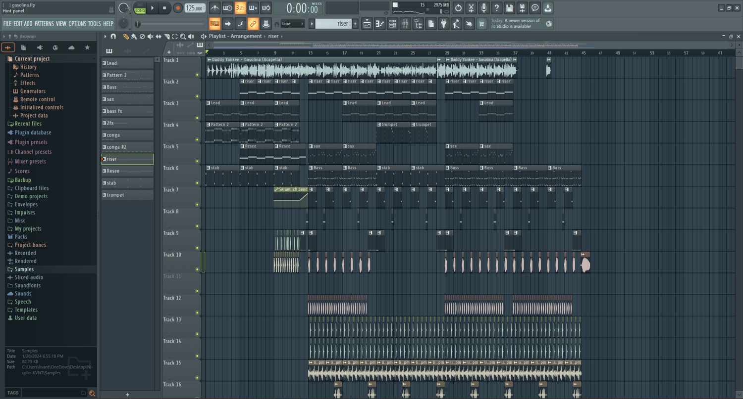This screenshot has height=399, width=743.
Task: Open the Playlist view from toolbar
Action: point(367,23)
